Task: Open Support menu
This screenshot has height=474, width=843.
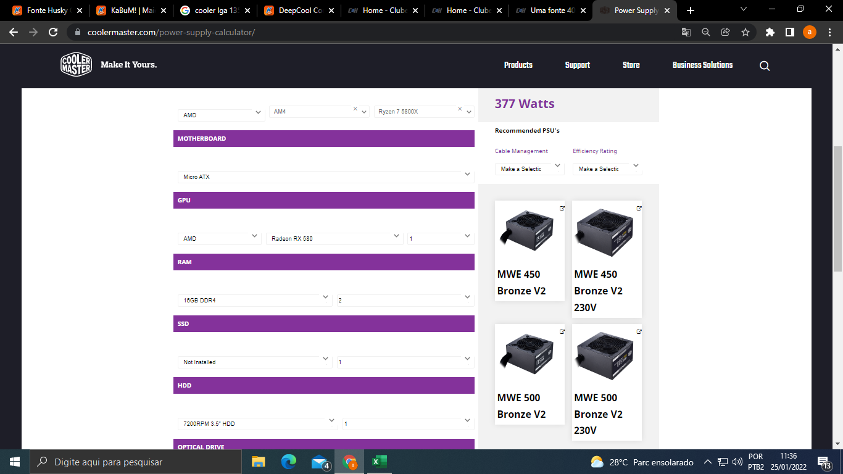Action: click(x=578, y=65)
